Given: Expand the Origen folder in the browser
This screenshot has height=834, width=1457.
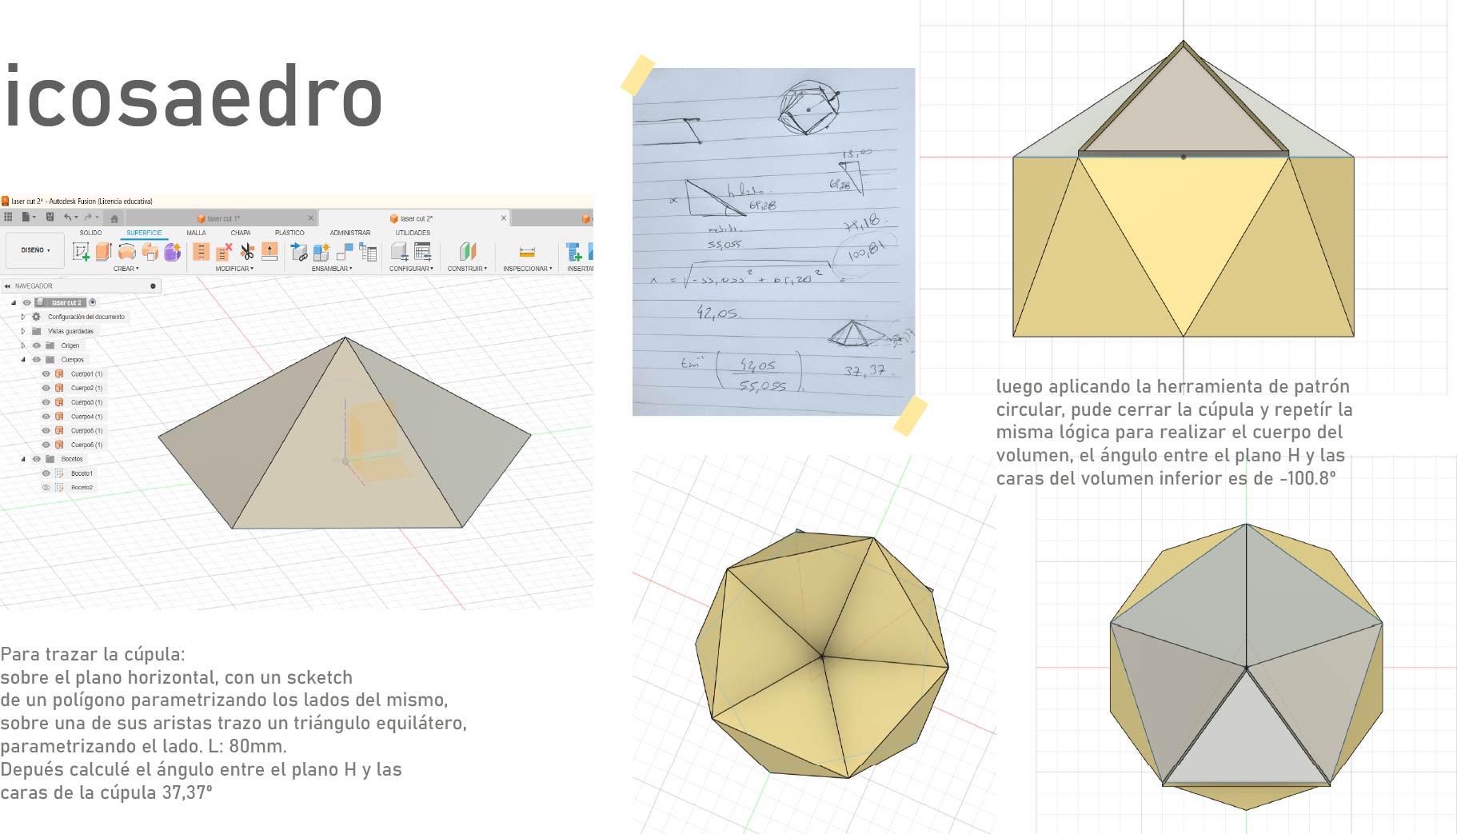Looking at the screenshot, I should point(23,345).
